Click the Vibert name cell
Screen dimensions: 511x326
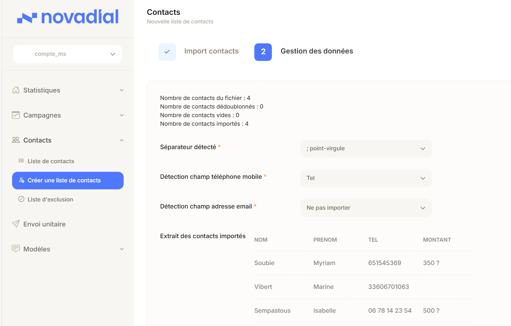pos(263,287)
